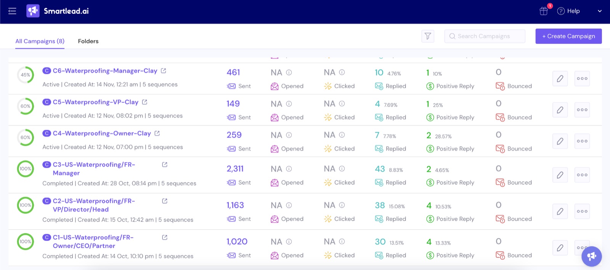Viewport: 610px width, 270px height.
Task: Click the 461 Sent count
Action: (x=233, y=72)
